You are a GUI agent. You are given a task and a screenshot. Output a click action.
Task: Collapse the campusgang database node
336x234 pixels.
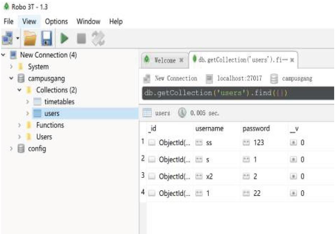(x=11, y=78)
